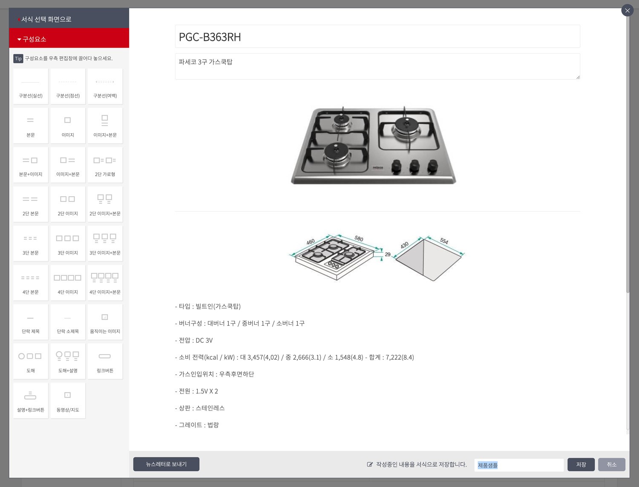Click the 설명+링크버튼 component tile

pyautogui.click(x=31, y=401)
